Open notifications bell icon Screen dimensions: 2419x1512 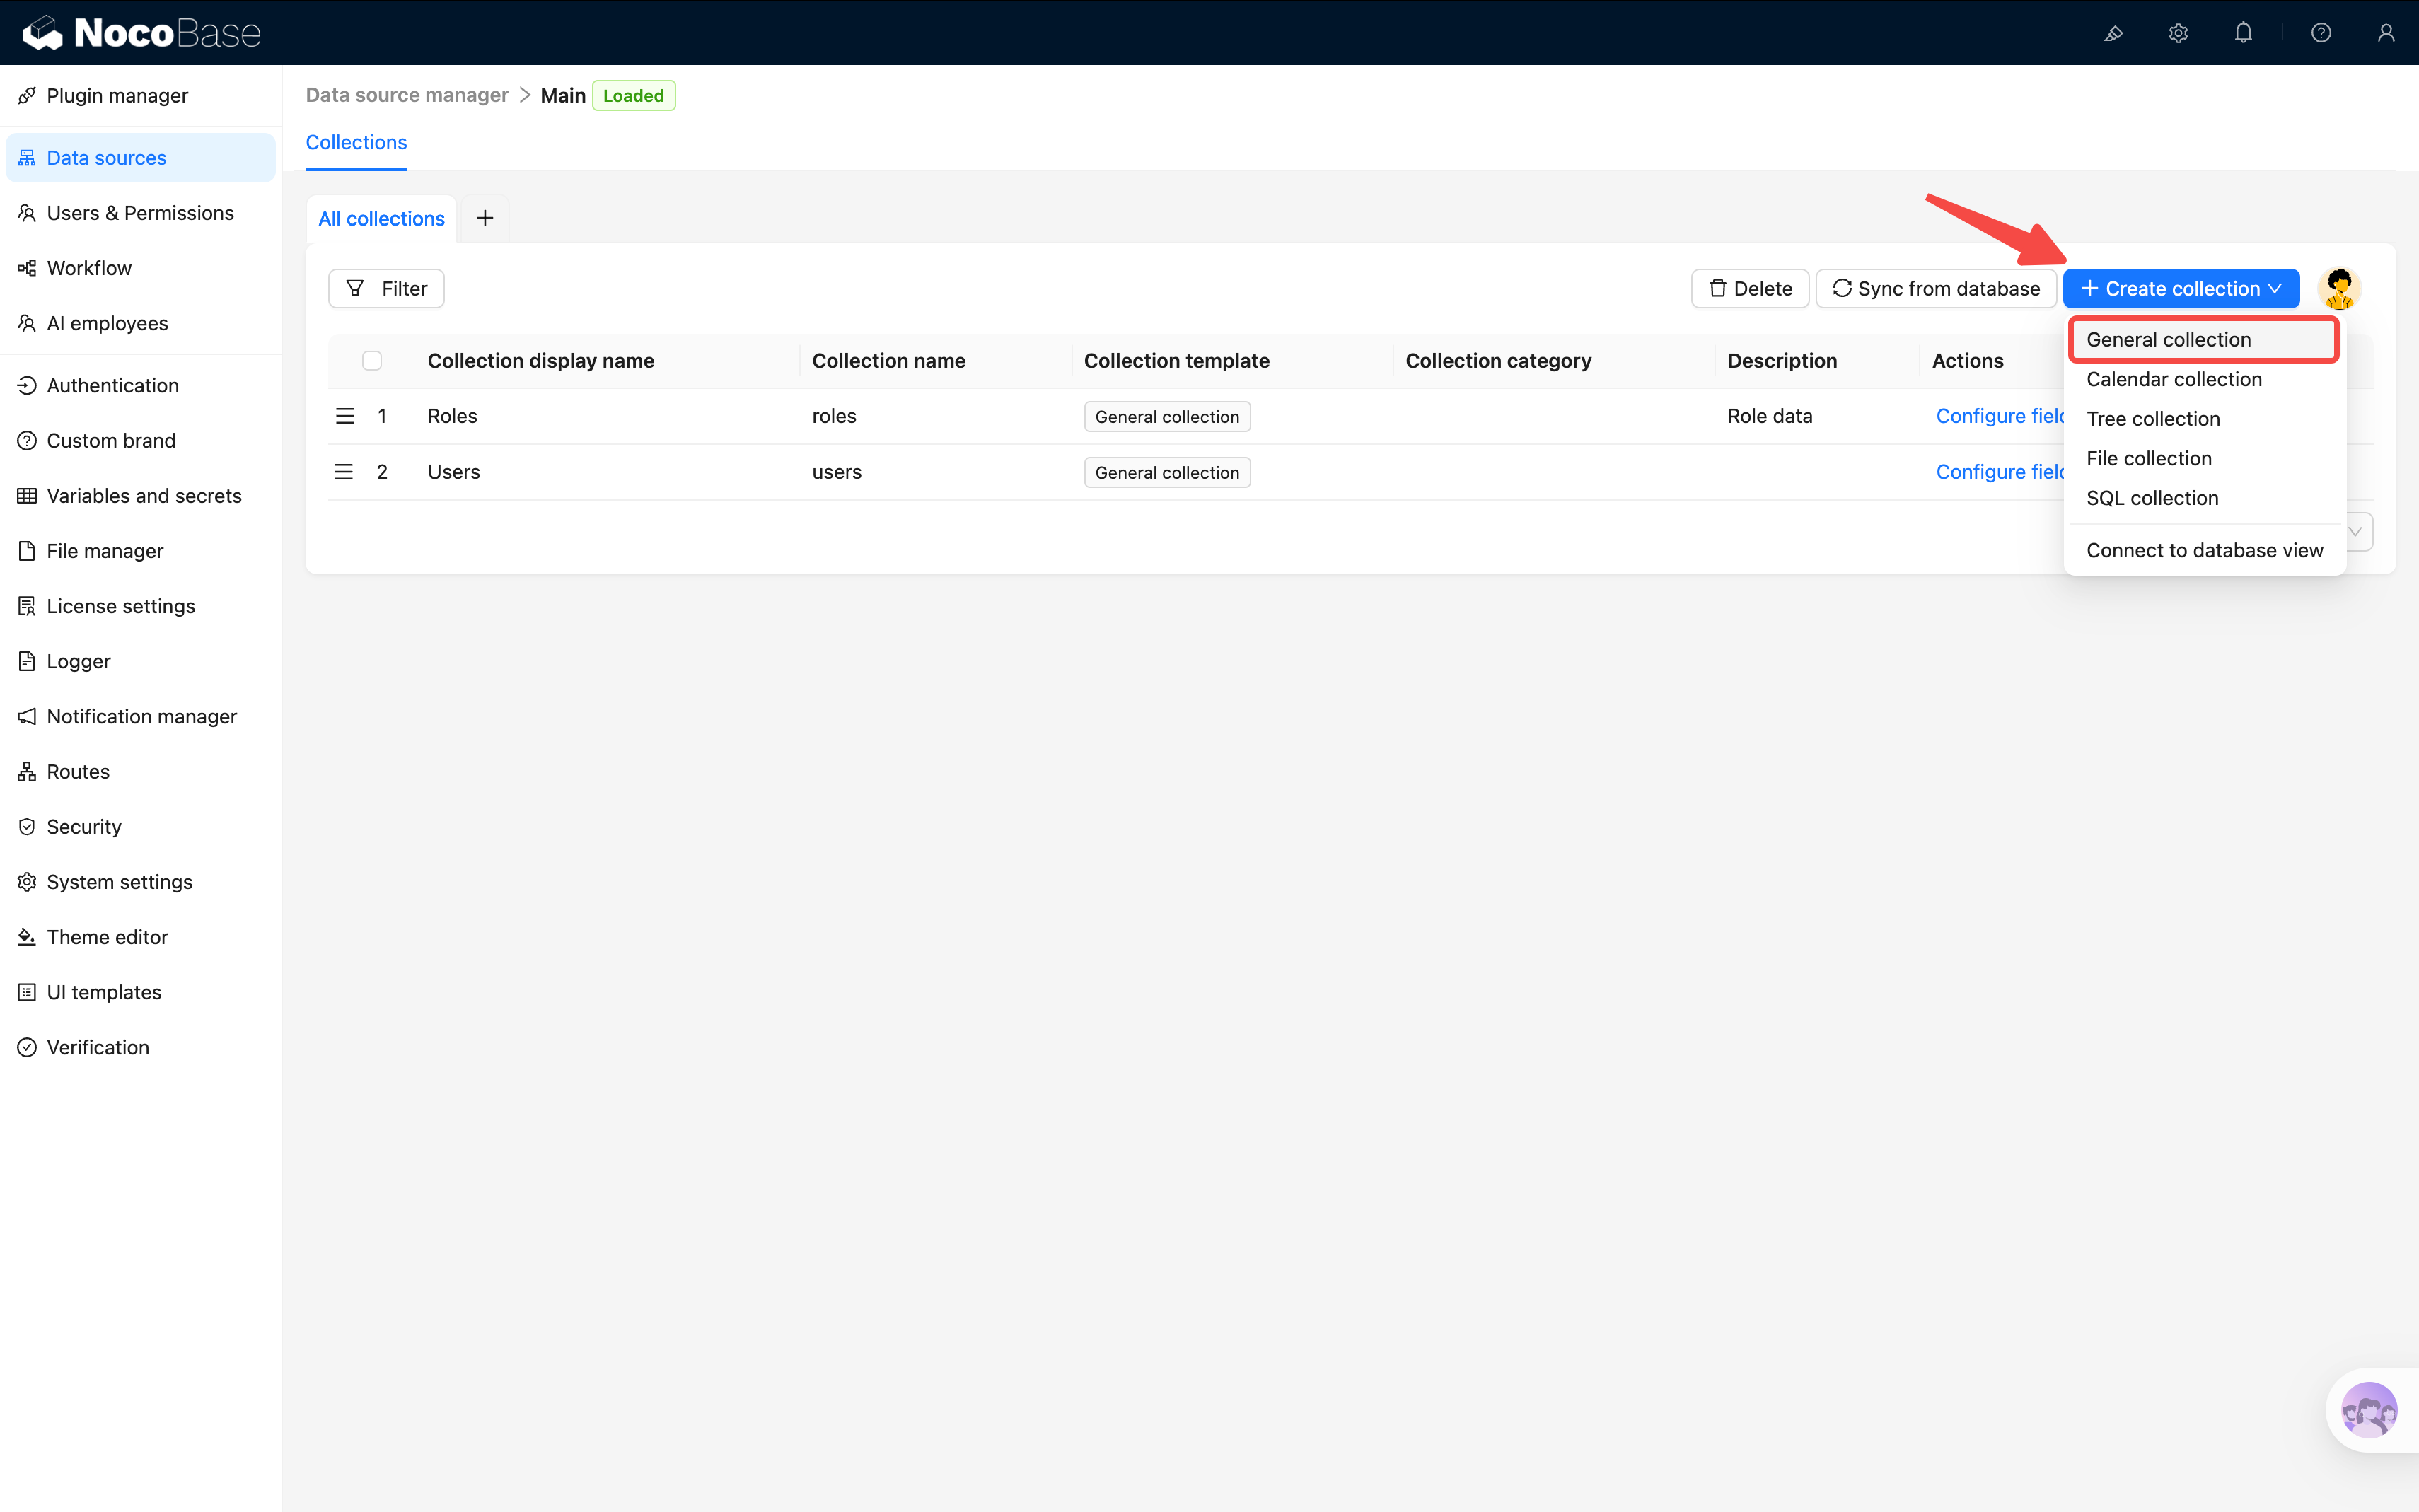point(2243,33)
